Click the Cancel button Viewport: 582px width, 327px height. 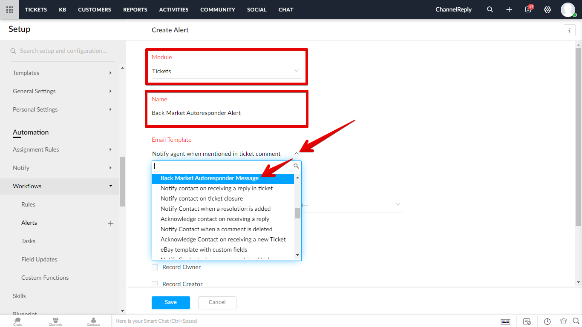tap(217, 302)
